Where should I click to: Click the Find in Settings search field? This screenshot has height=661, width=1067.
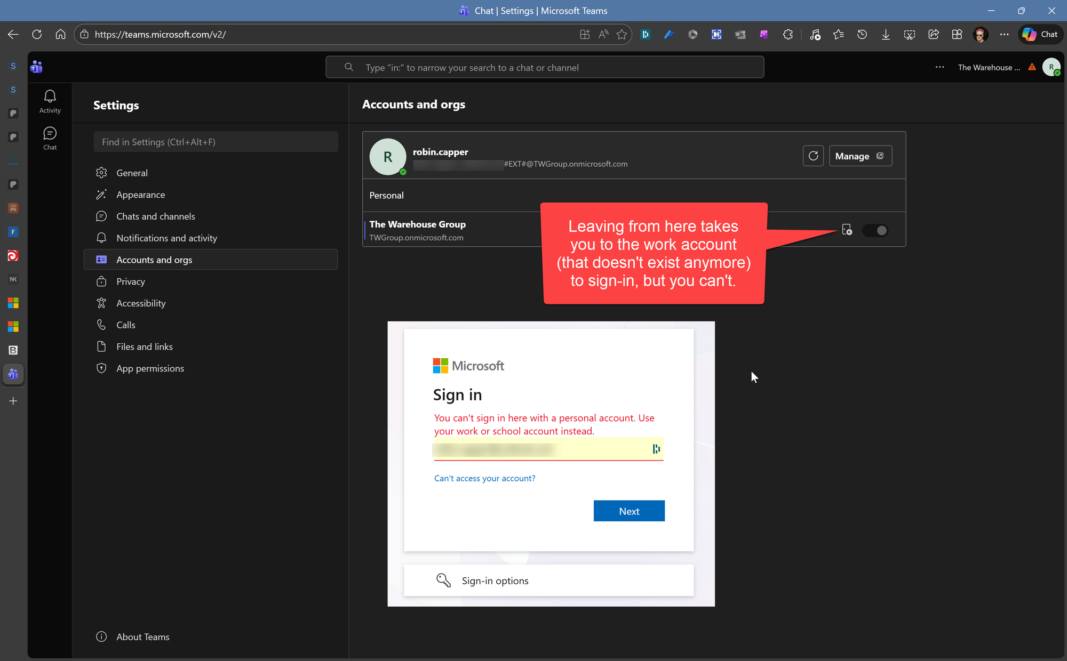tap(216, 142)
